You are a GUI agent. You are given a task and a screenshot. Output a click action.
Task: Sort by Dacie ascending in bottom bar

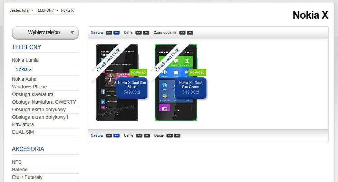[177, 136]
